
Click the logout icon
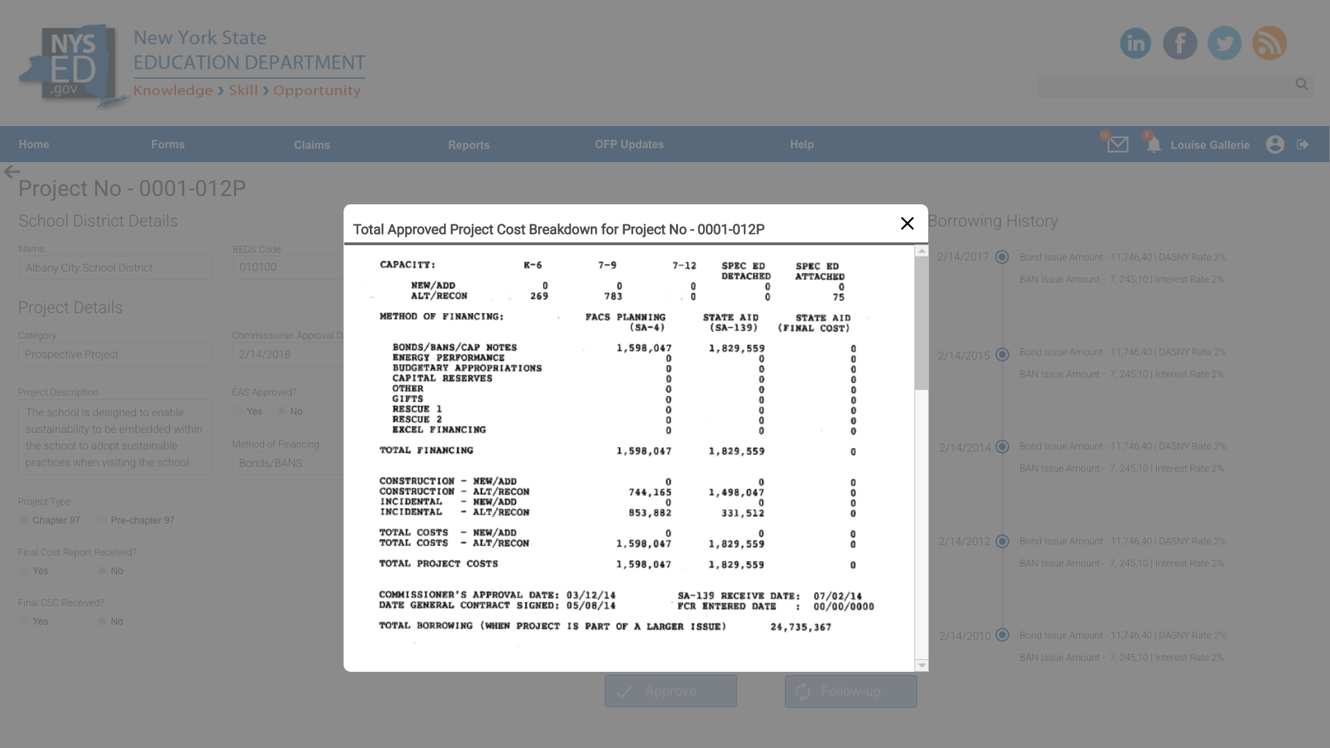1302,144
